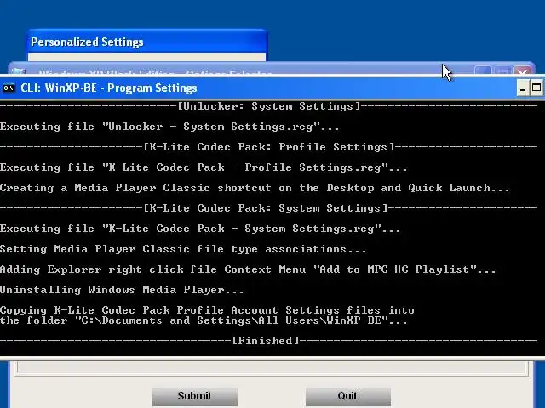Click text 'Uninstalling Windows Media Player...'
Image resolution: width=545 pixels, height=408 pixels.
(x=122, y=290)
